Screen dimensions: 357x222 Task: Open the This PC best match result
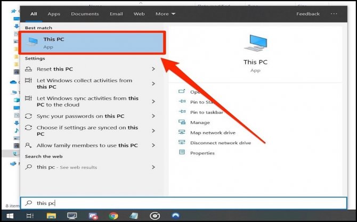[92, 43]
